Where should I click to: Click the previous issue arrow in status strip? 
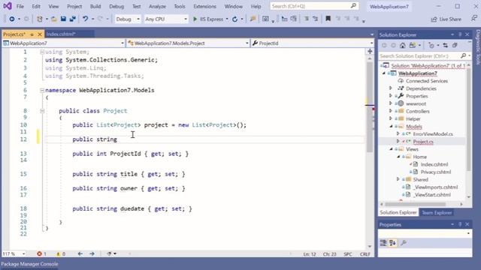click(80, 253)
